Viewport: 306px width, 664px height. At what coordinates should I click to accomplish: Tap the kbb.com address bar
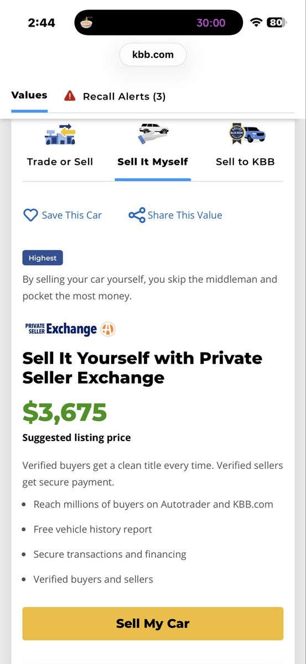coord(153,55)
